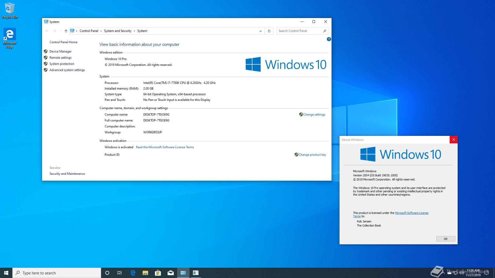Launch Edge from the taskbar
Image resolution: width=495 pixels, height=278 pixels.
[133, 273]
